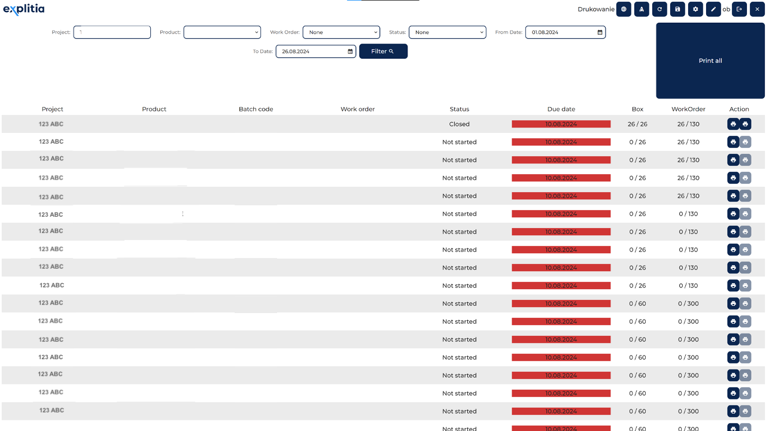This screenshot has height=431, width=766.
Task: Click the Due date column header
Action: [x=561, y=109]
